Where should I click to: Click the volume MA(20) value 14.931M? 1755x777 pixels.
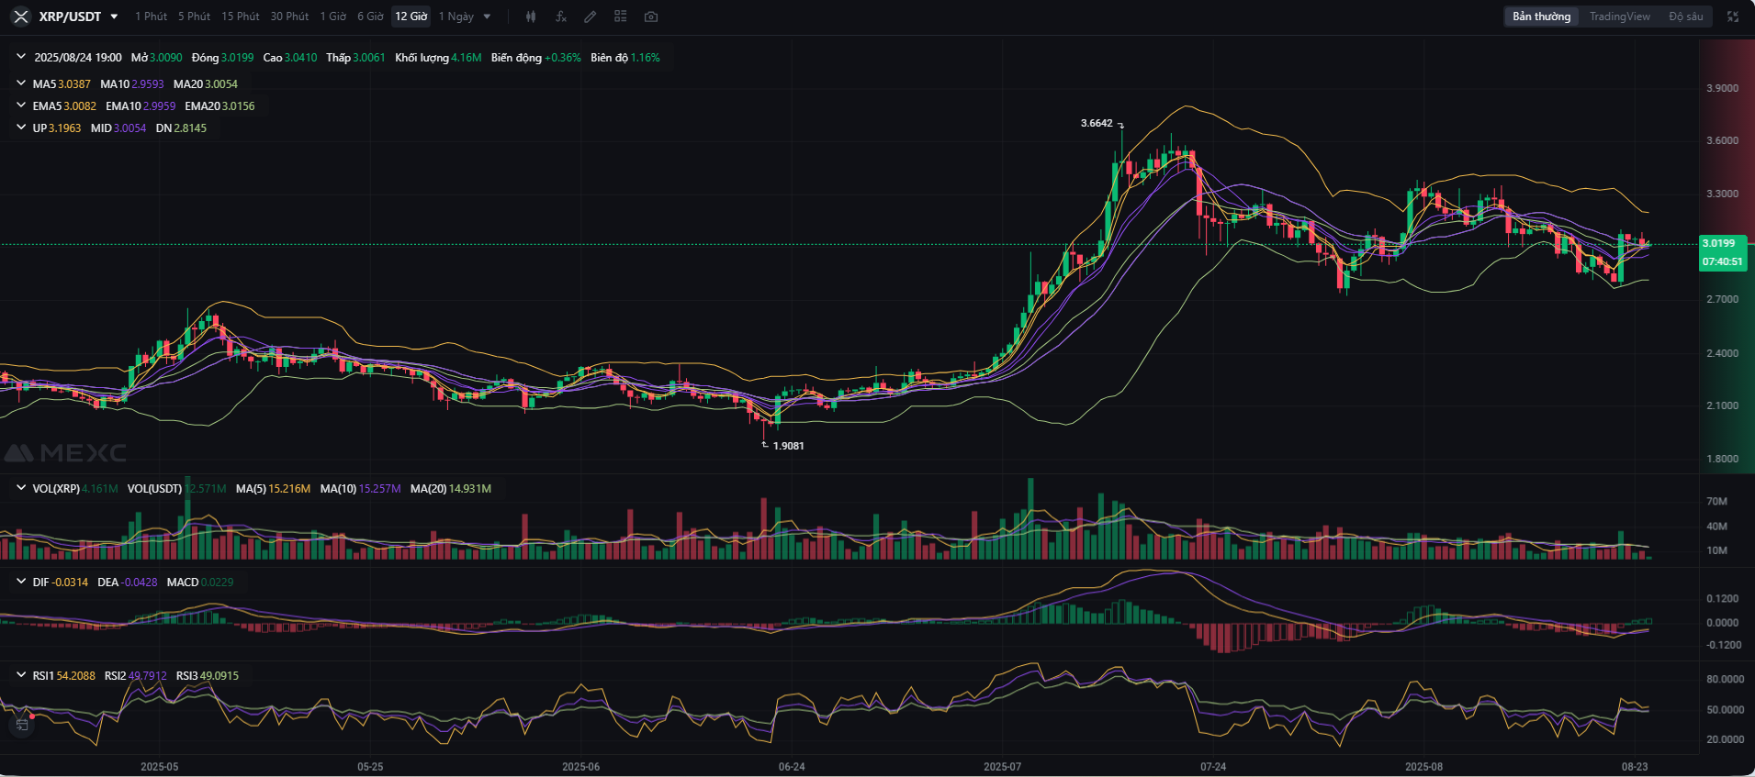(x=470, y=488)
